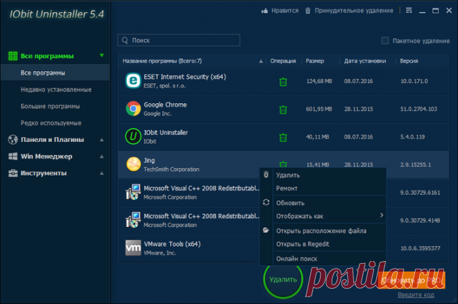Viewport: 458px width, 304px height.
Task: Click the VMware Tools (x64) name
Action: pos(172,244)
